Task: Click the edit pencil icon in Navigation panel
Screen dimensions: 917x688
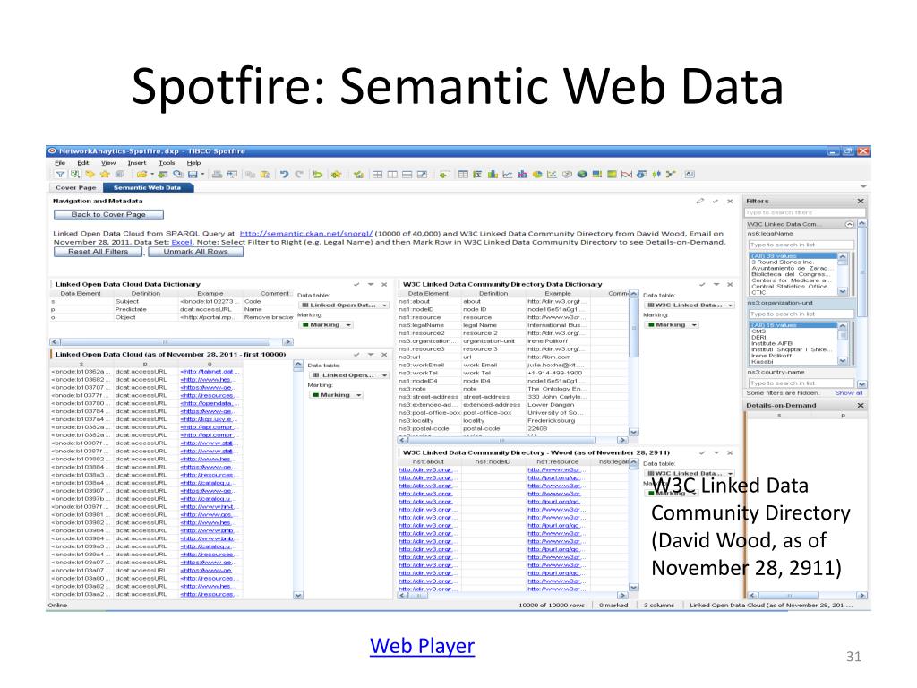Action: pos(700,202)
